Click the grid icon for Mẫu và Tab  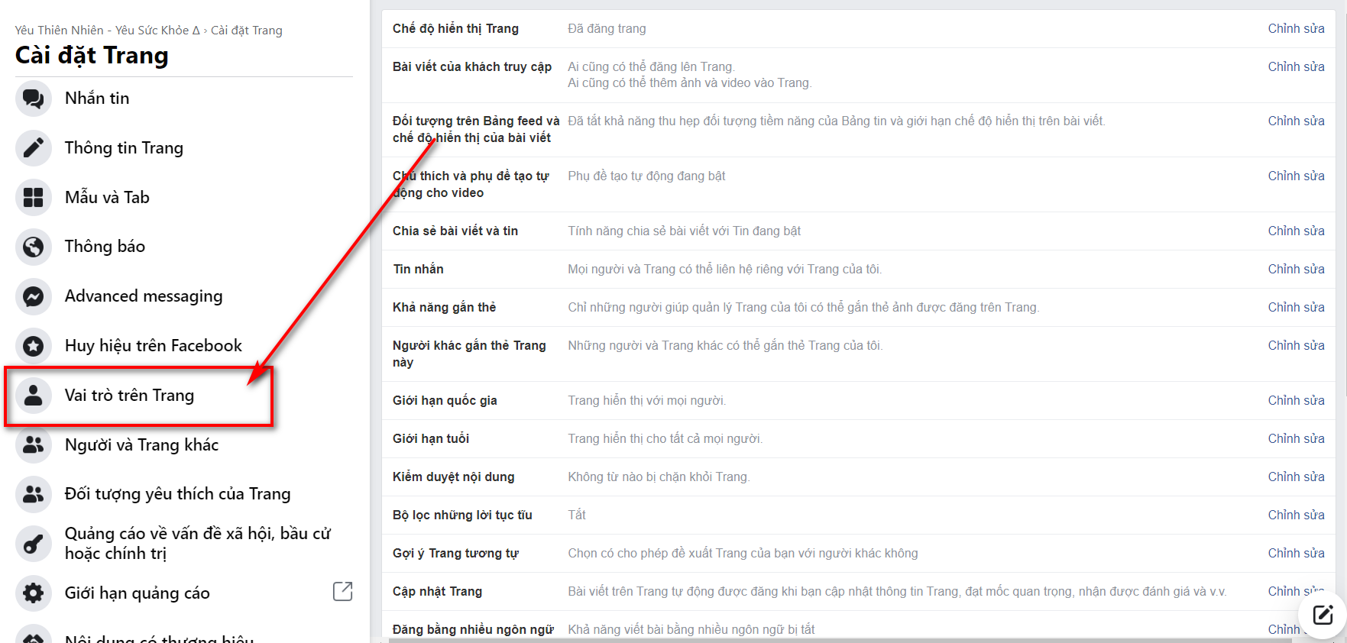(x=34, y=198)
